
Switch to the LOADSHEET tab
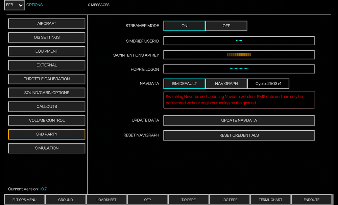[106, 200]
